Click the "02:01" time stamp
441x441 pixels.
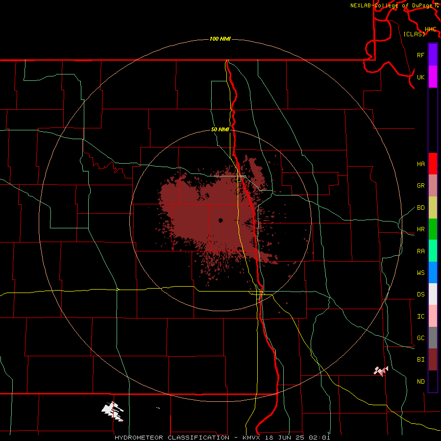point(319,438)
